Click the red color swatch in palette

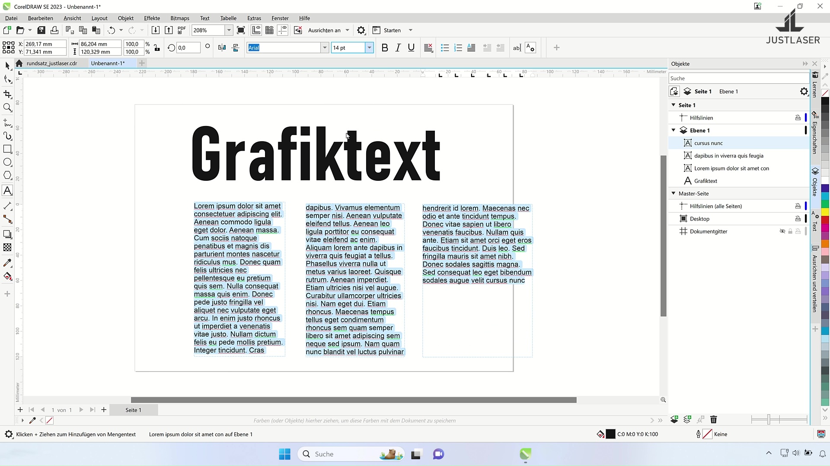point(825,220)
